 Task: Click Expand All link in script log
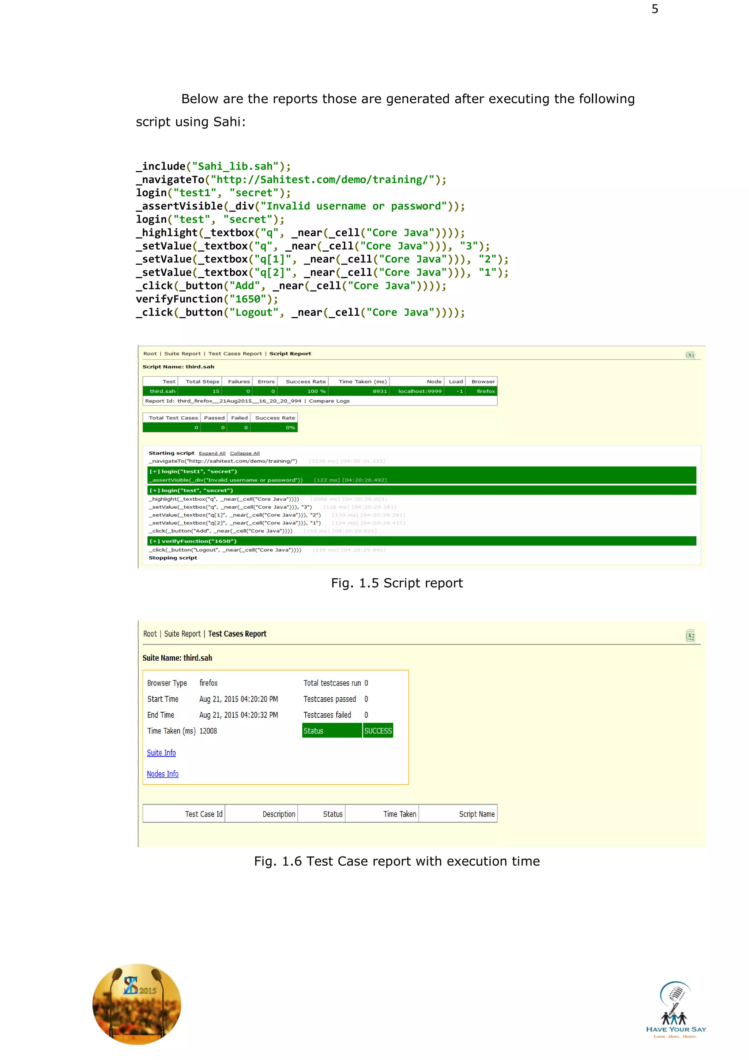point(212,454)
